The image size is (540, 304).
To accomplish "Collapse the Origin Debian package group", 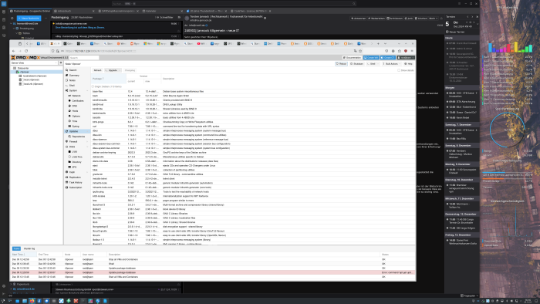I will 93,86.
